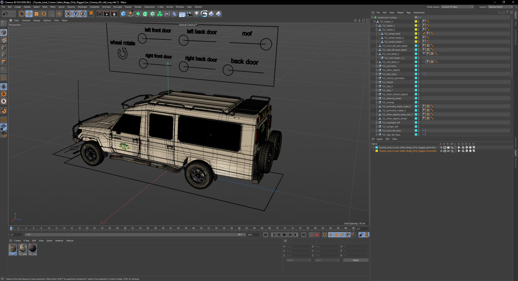
Task: Add a Camera object from the toolbar
Action: (189, 14)
